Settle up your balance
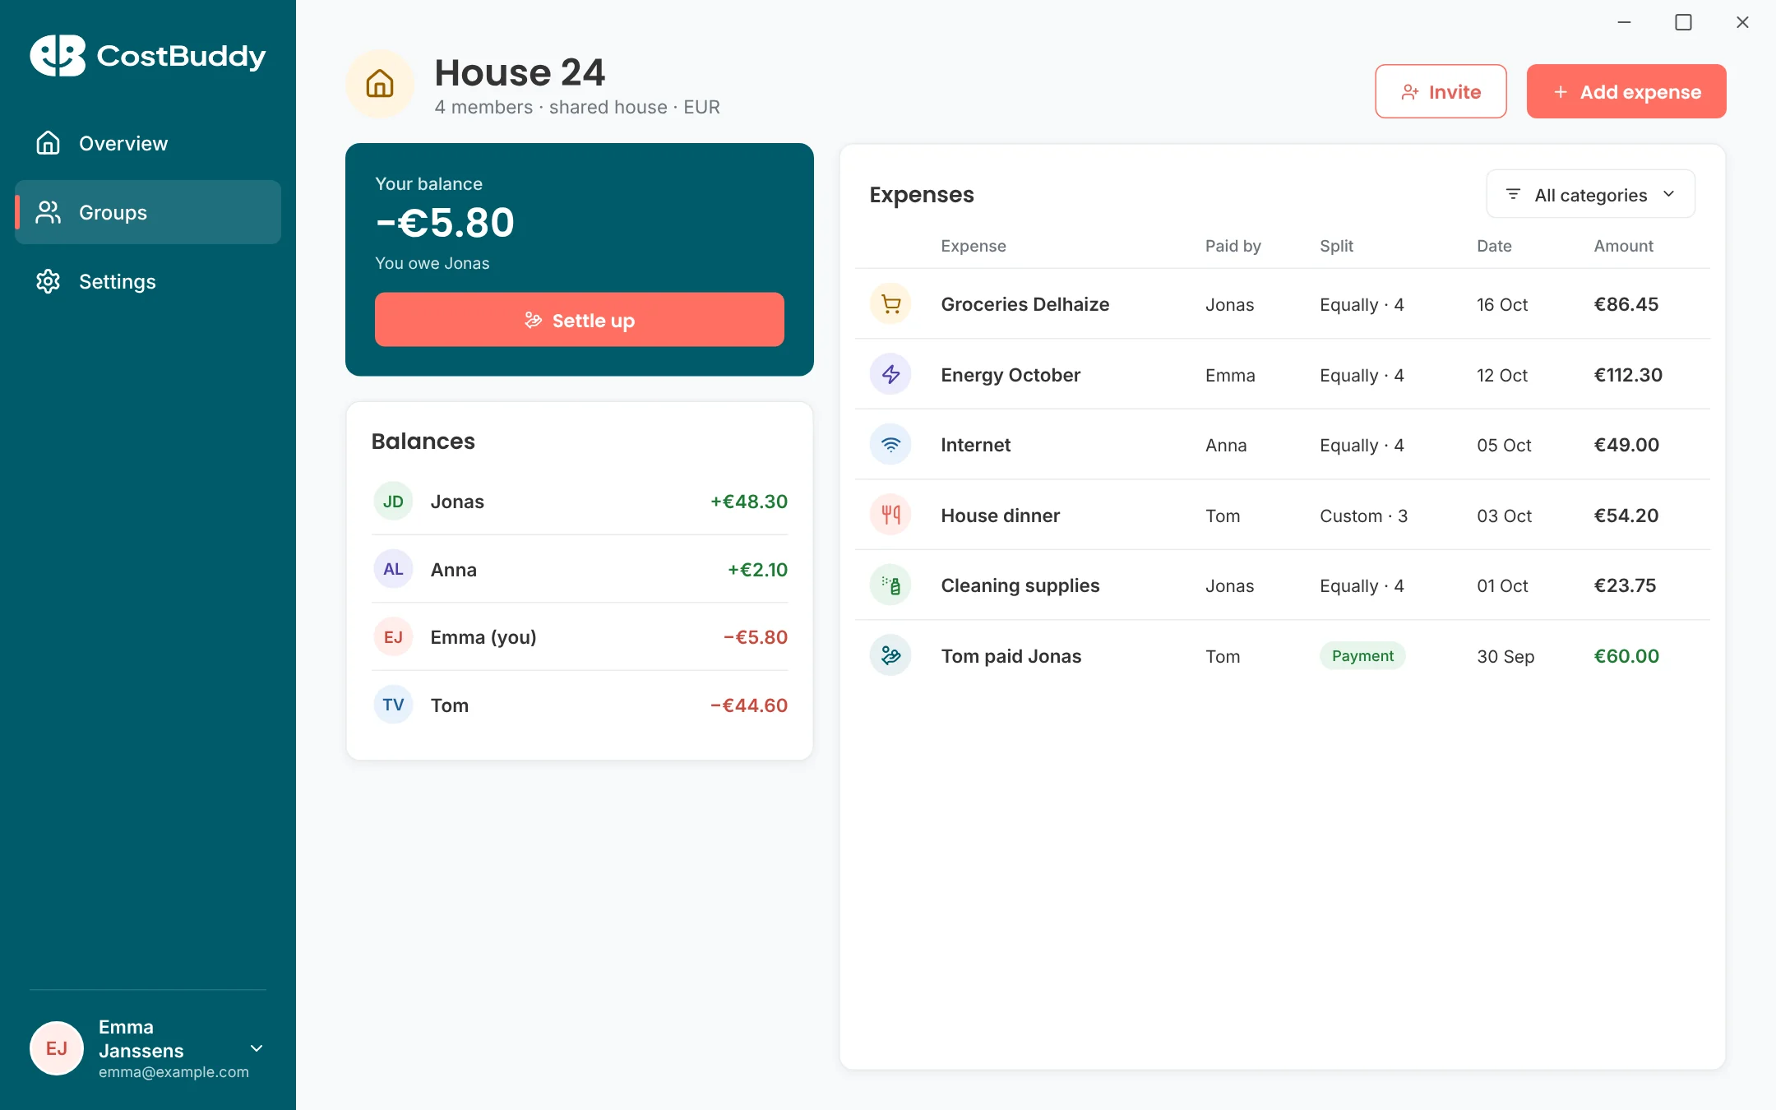Image resolution: width=1776 pixels, height=1110 pixels. (x=580, y=320)
